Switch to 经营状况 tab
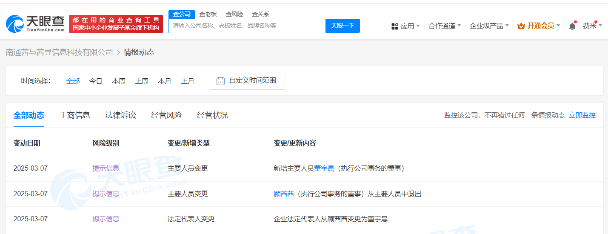 point(213,115)
